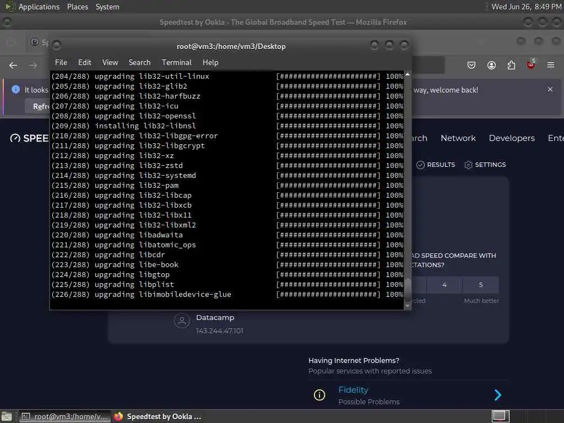Open the terminal Edit menu
564x423 pixels.
84,63
